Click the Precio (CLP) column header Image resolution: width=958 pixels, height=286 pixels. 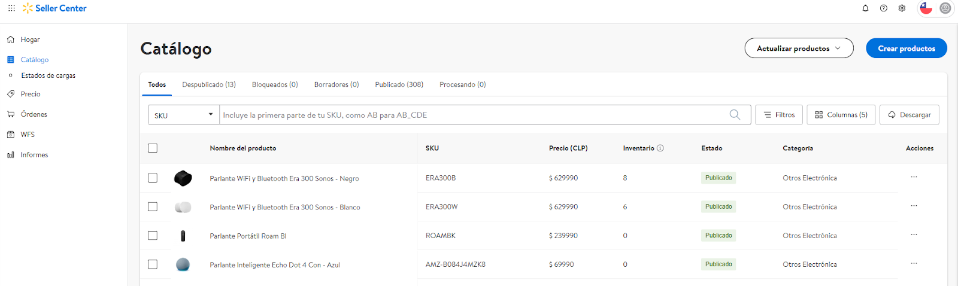pos(568,148)
